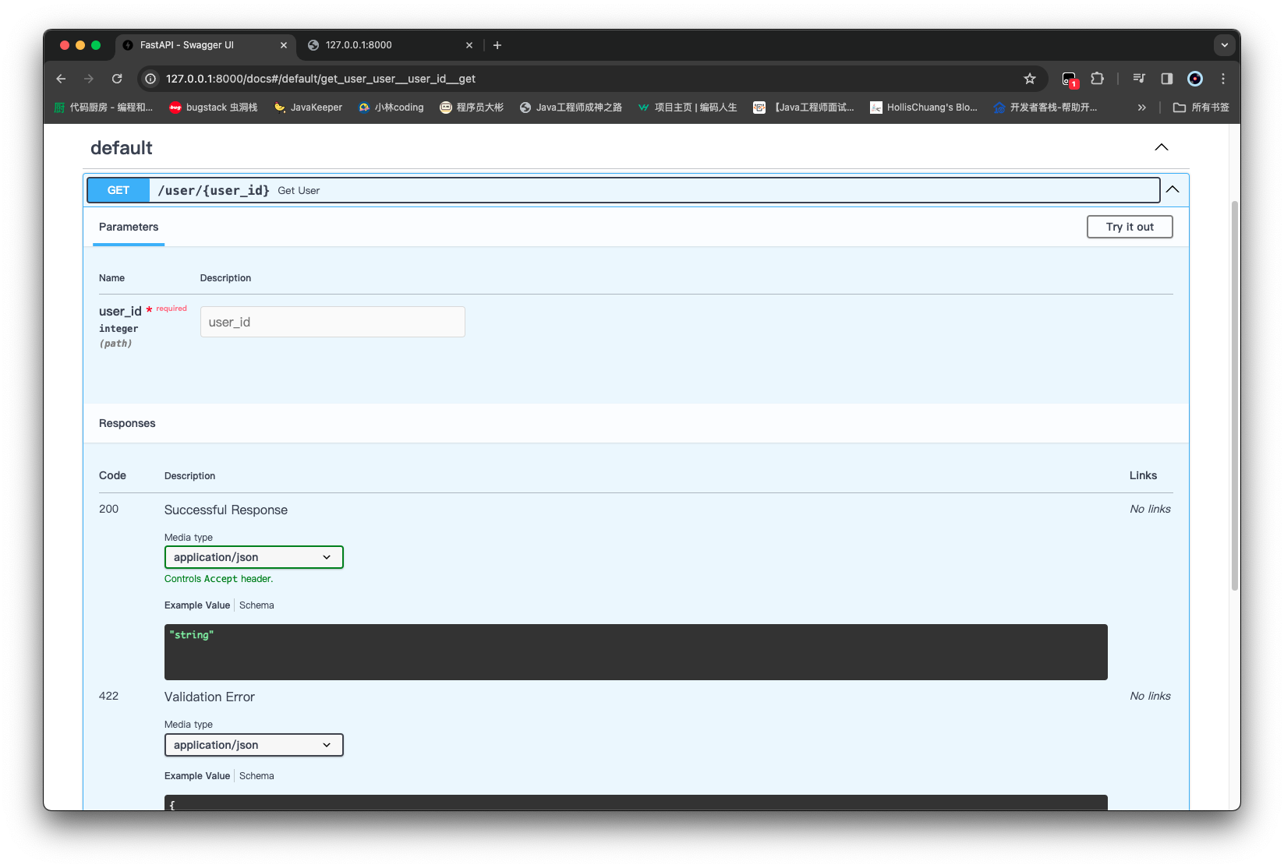Viewport: 1284px width, 868px height.
Task: Click the Try it out button
Action: click(x=1130, y=227)
